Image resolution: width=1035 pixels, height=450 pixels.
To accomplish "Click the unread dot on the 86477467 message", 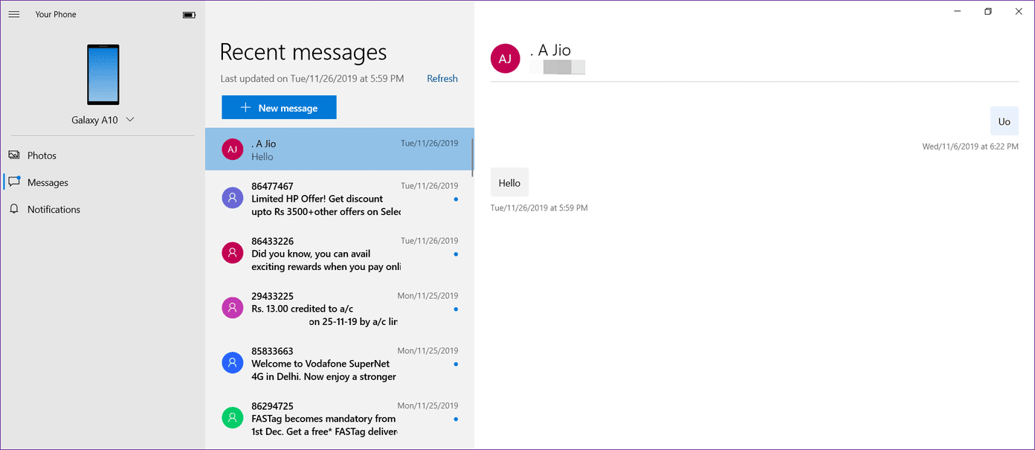I will [456, 199].
